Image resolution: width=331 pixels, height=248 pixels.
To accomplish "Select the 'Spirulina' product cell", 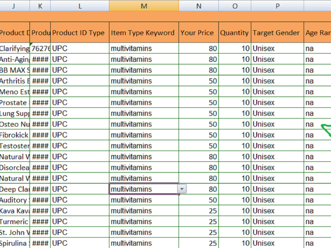I will (x=15, y=243).
